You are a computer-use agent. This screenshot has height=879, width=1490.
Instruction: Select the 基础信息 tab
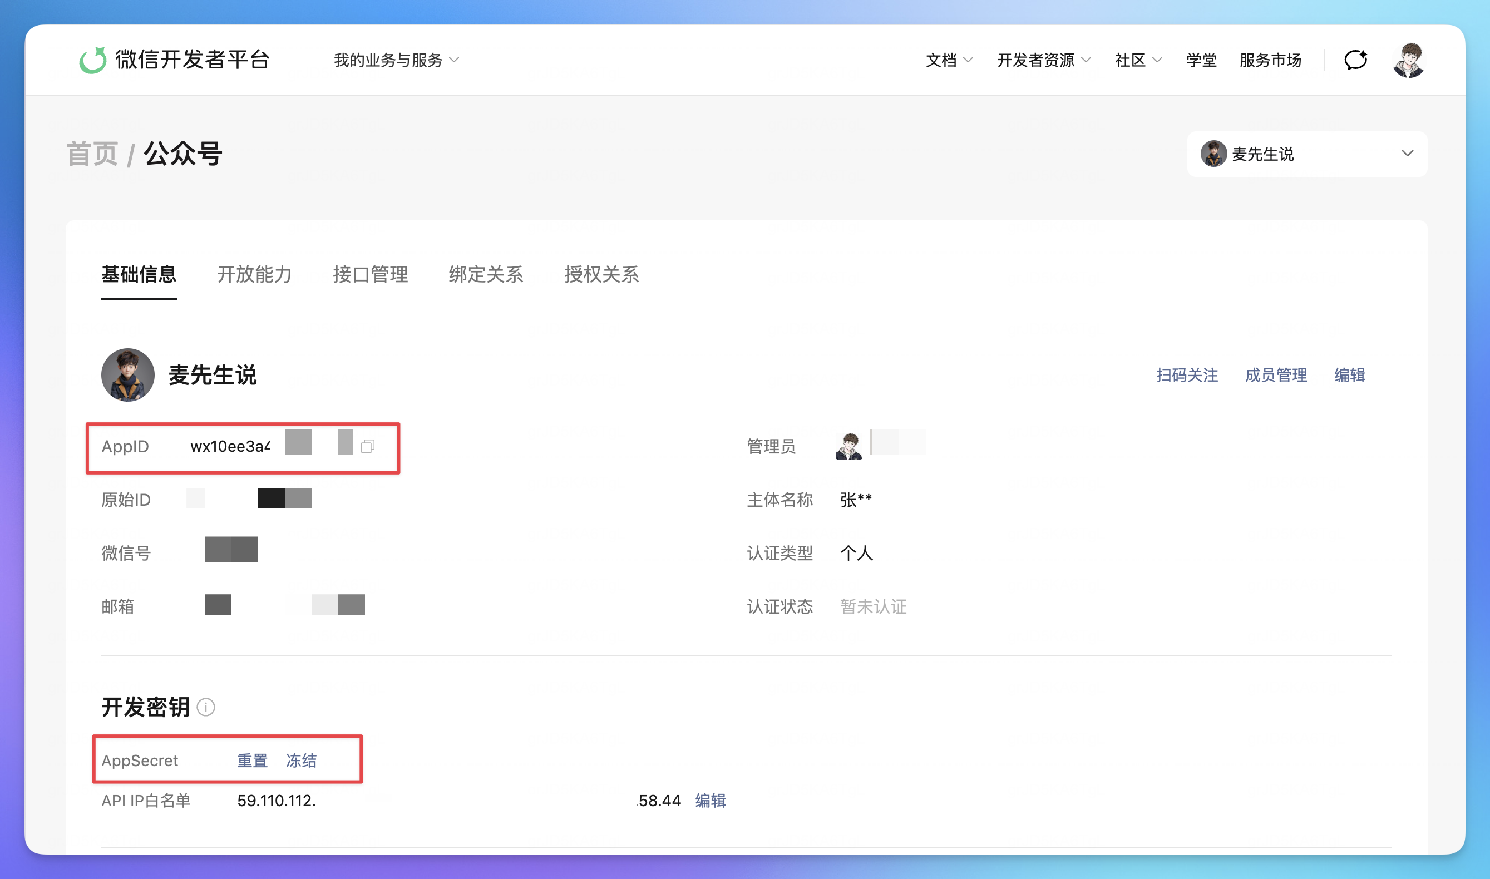tap(139, 275)
